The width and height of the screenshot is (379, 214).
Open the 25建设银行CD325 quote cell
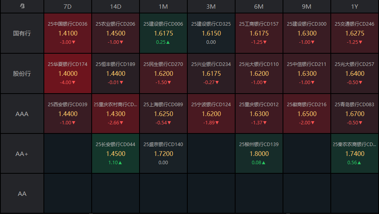pyautogui.click(x=211, y=34)
